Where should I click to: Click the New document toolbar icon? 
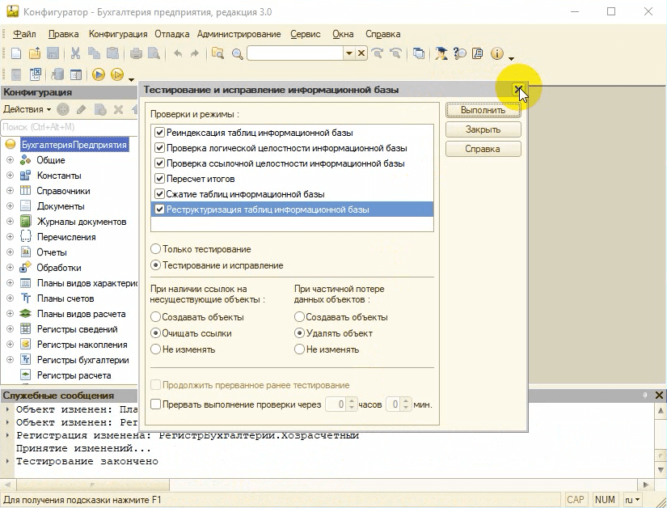click(x=16, y=53)
